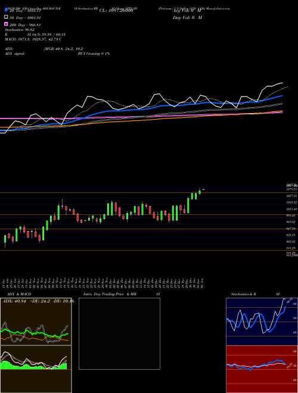This screenshot has height=393, width=298.
Task: Click the empty Intra Day Trading Price panel
Action: tap(119, 333)
